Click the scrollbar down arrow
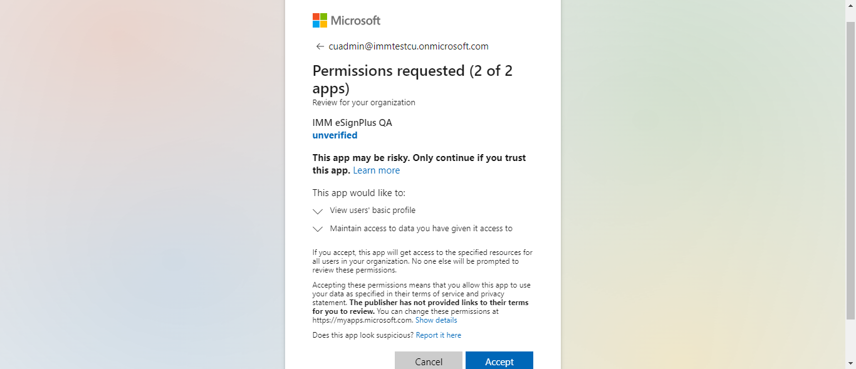This screenshot has height=369, width=856. pyautogui.click(x=850, y=363)
